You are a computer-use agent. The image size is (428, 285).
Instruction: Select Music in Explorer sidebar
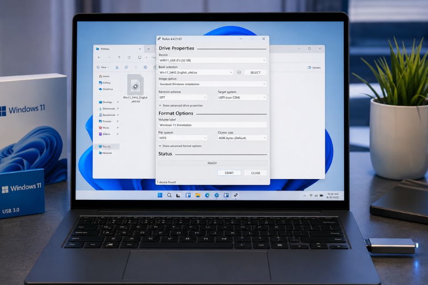pos(104,128)
